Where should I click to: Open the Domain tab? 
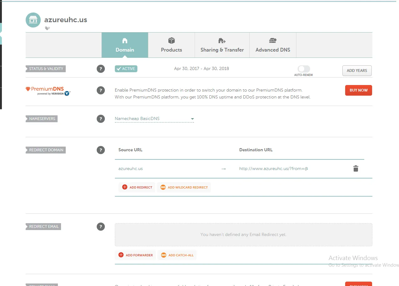point(125,45)
